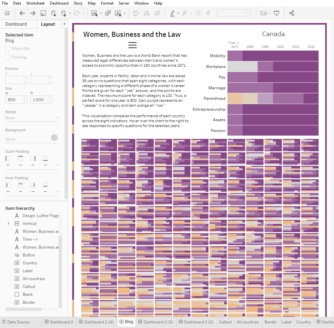
Task: Expand the Vertical container in Item hierarchy
Action: point(9,224)
